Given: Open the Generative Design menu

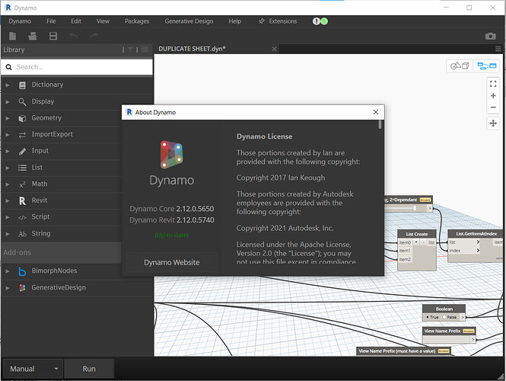Looking at the screenshot, I should 189,21.
